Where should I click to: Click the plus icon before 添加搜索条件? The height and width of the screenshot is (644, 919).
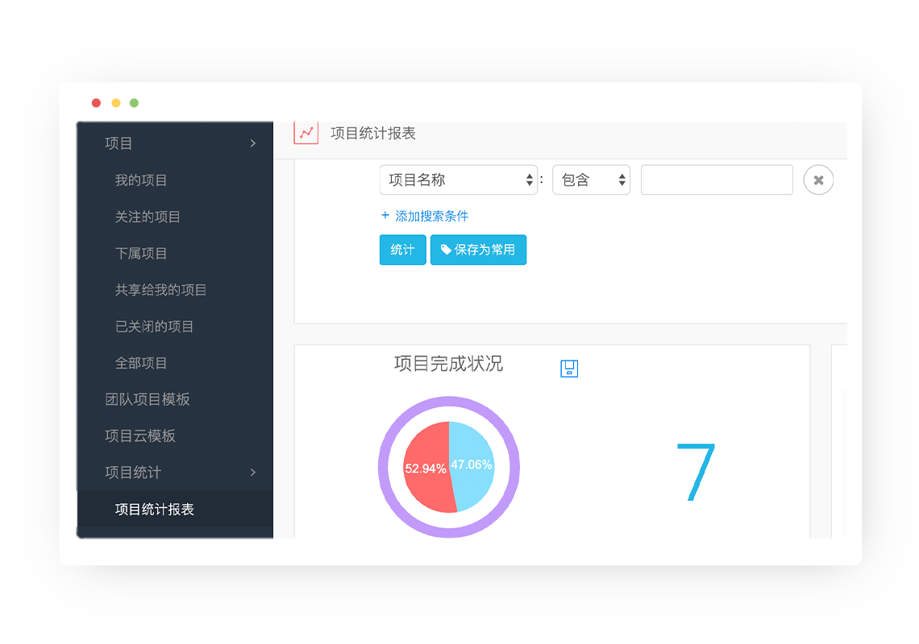pyautogui.click(x=385, y=216)
